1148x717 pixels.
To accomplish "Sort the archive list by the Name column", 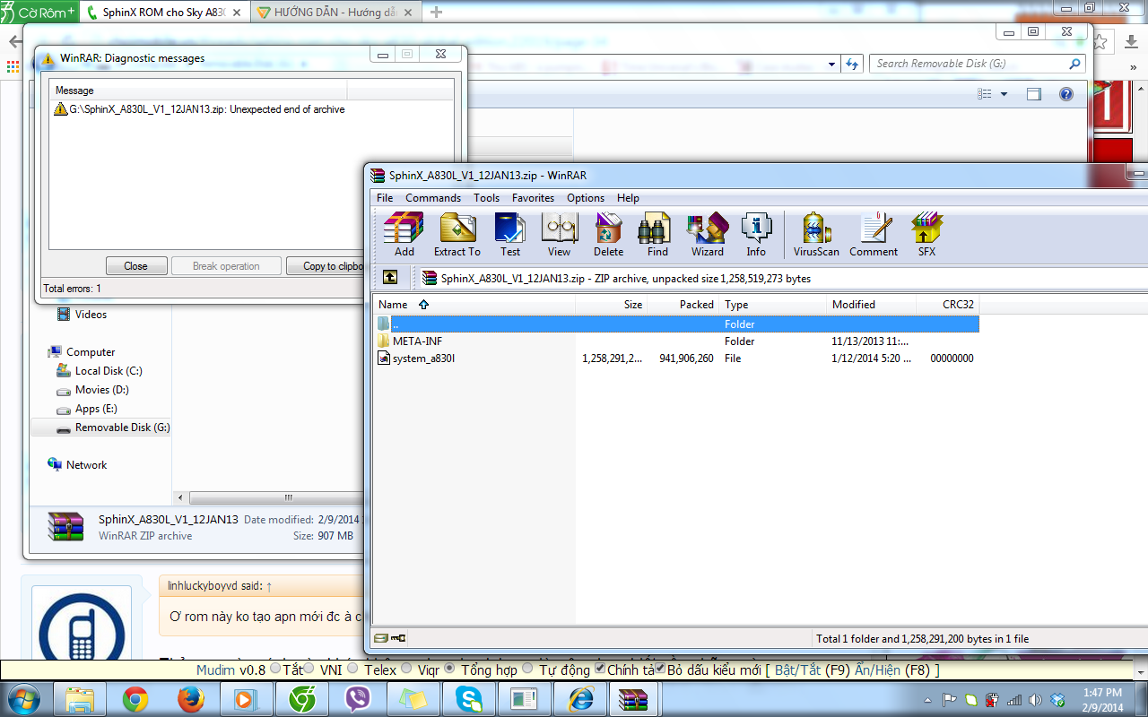I will (474, 305).
